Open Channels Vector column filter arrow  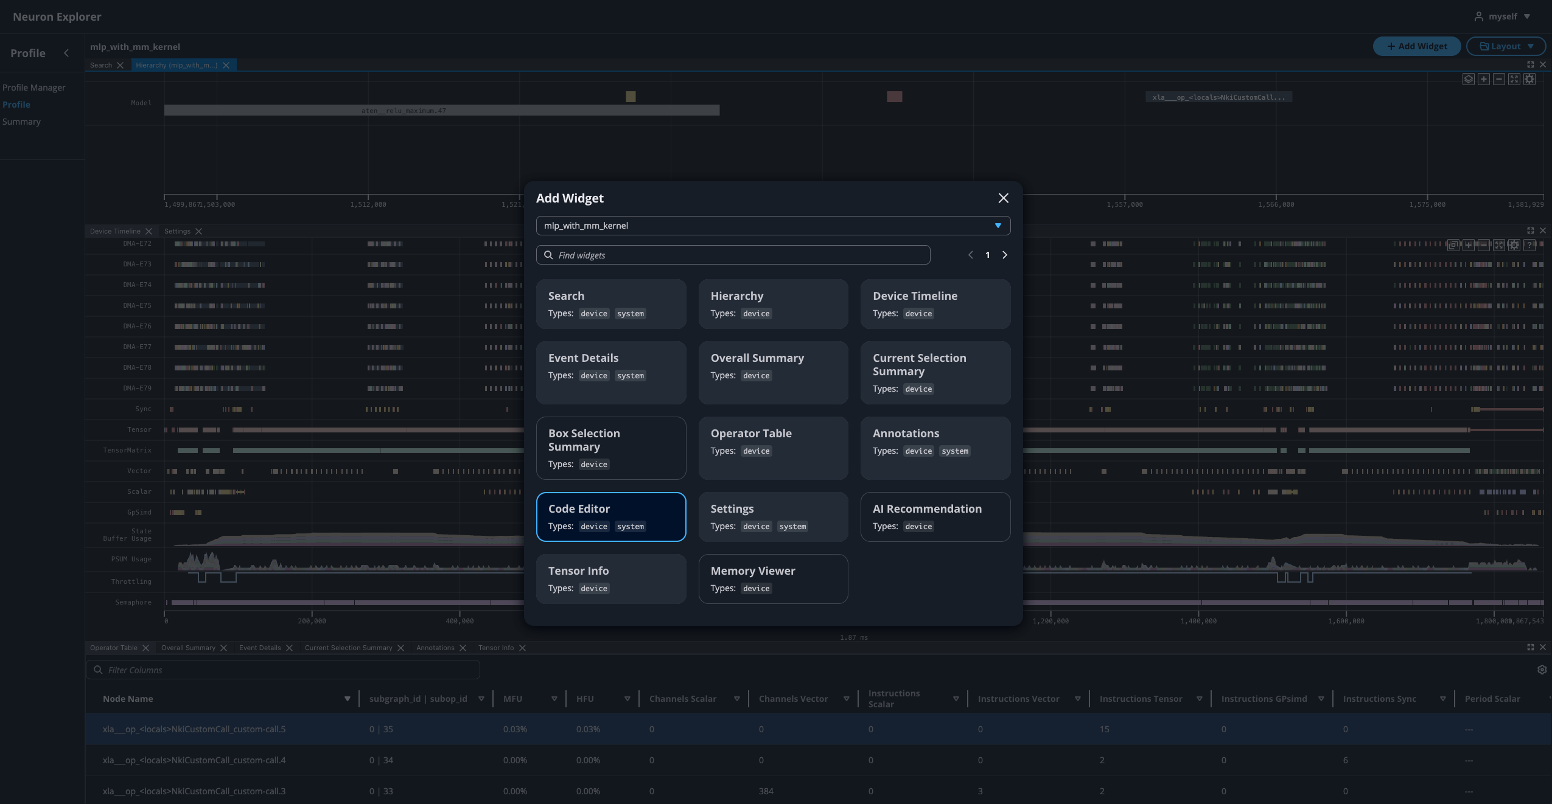[x=847, y=699]
